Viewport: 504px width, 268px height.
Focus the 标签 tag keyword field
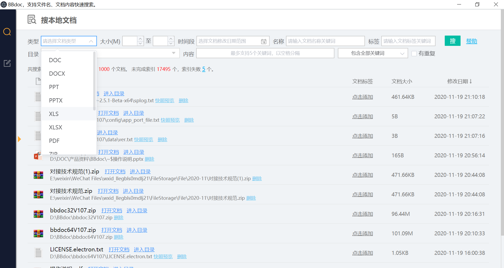[408, 41]
